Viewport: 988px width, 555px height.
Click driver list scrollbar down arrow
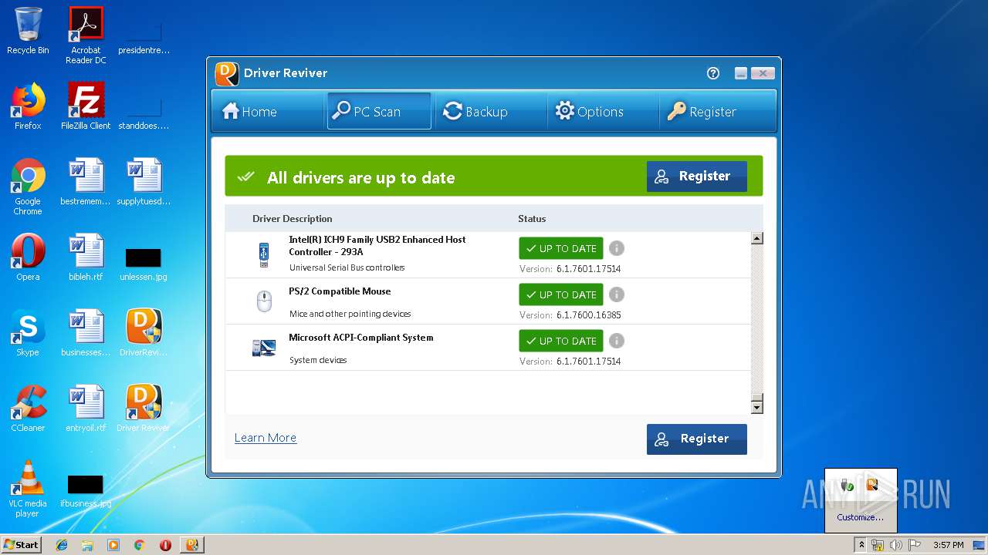[x=757, y=407]
